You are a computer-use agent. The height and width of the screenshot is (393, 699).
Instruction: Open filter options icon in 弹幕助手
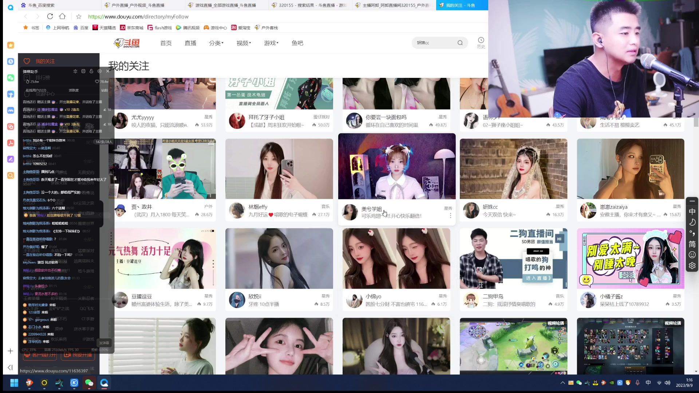point(75,71)
